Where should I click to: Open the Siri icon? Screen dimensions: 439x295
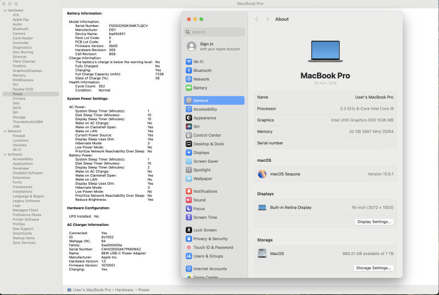click(189, 126)
